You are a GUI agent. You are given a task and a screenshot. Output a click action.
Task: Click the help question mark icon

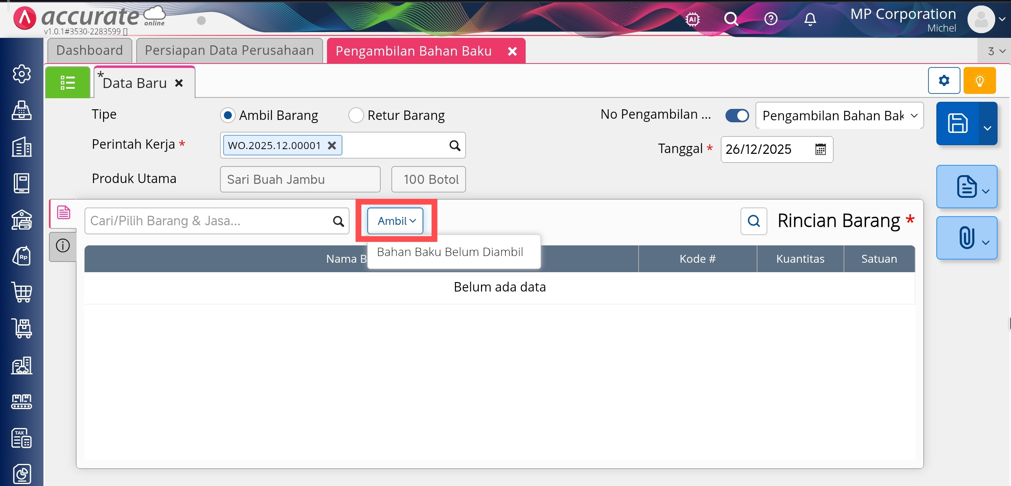[x=770, y=19]
